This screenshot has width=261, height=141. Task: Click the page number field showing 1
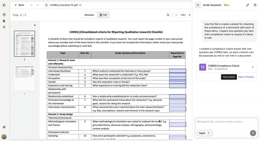coord(21,15)
